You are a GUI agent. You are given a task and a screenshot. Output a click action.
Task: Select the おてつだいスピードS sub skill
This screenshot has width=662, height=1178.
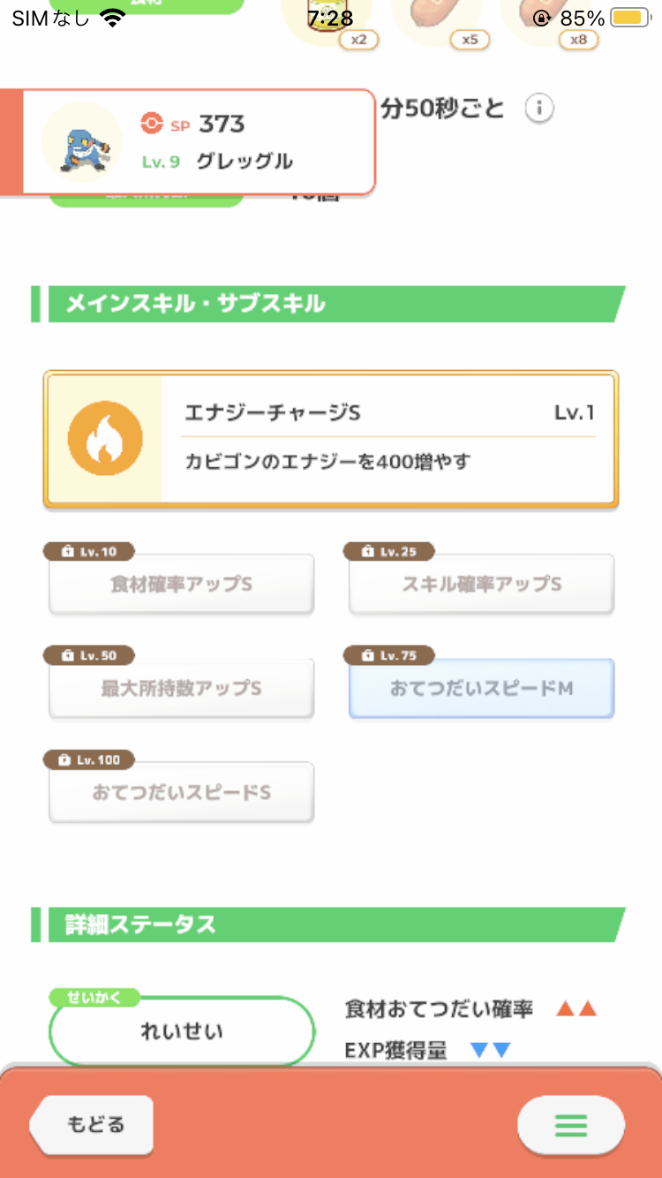click(x=181, y=792)
